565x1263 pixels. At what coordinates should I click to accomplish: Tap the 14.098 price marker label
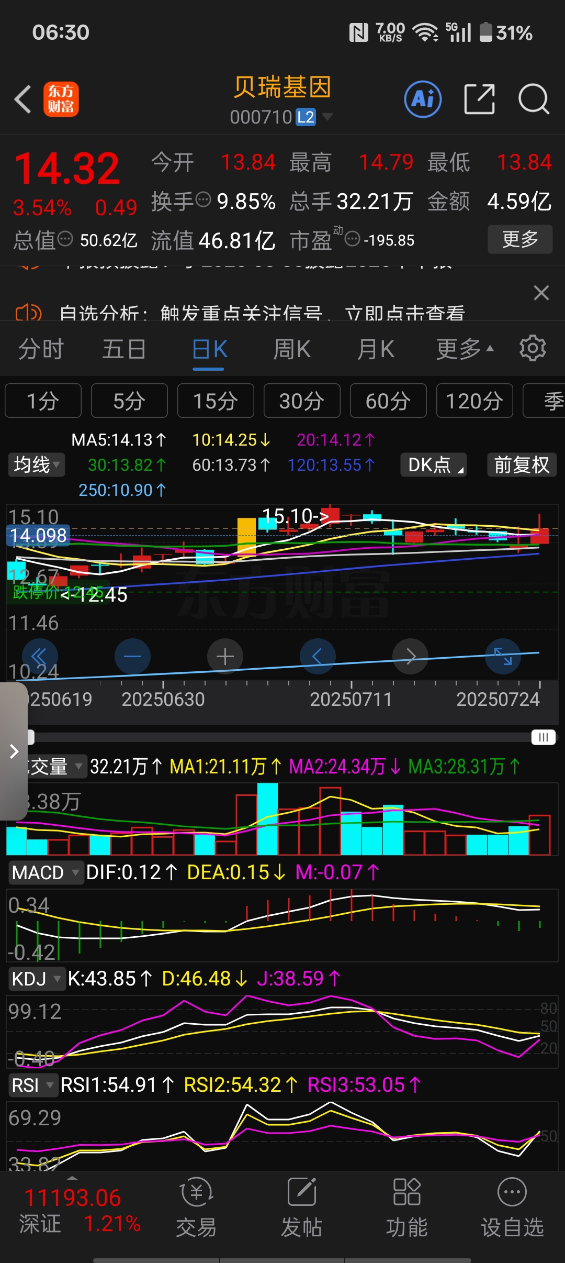(38, 535)
